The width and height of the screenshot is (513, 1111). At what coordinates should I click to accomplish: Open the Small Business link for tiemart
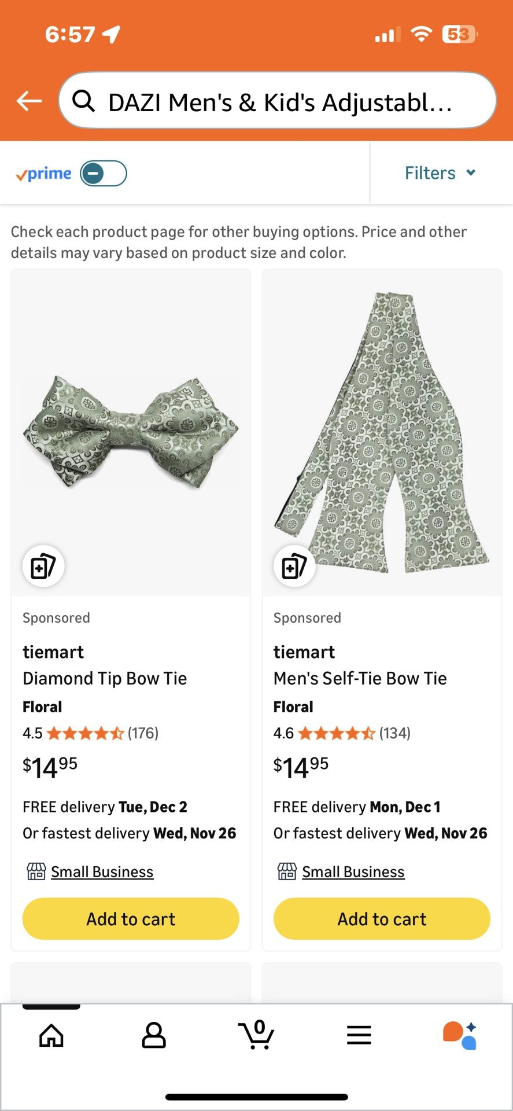pyautogui.click(x=102, y=871)
